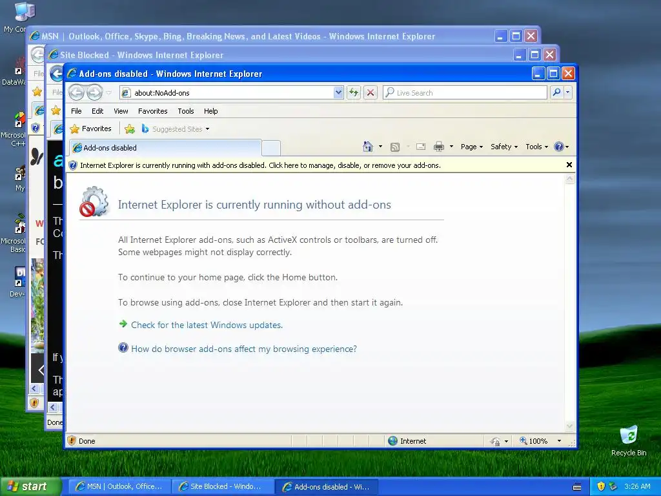Click the add-ons disabled information bar message

(x=261, y=165)
